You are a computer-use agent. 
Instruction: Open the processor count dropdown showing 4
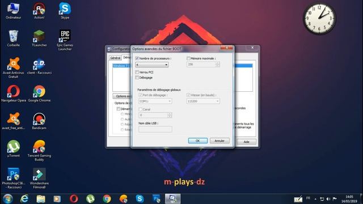tap(152, 65)
